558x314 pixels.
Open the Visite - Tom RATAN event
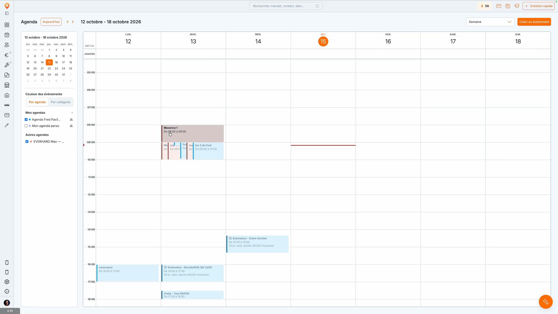point(192,295)
